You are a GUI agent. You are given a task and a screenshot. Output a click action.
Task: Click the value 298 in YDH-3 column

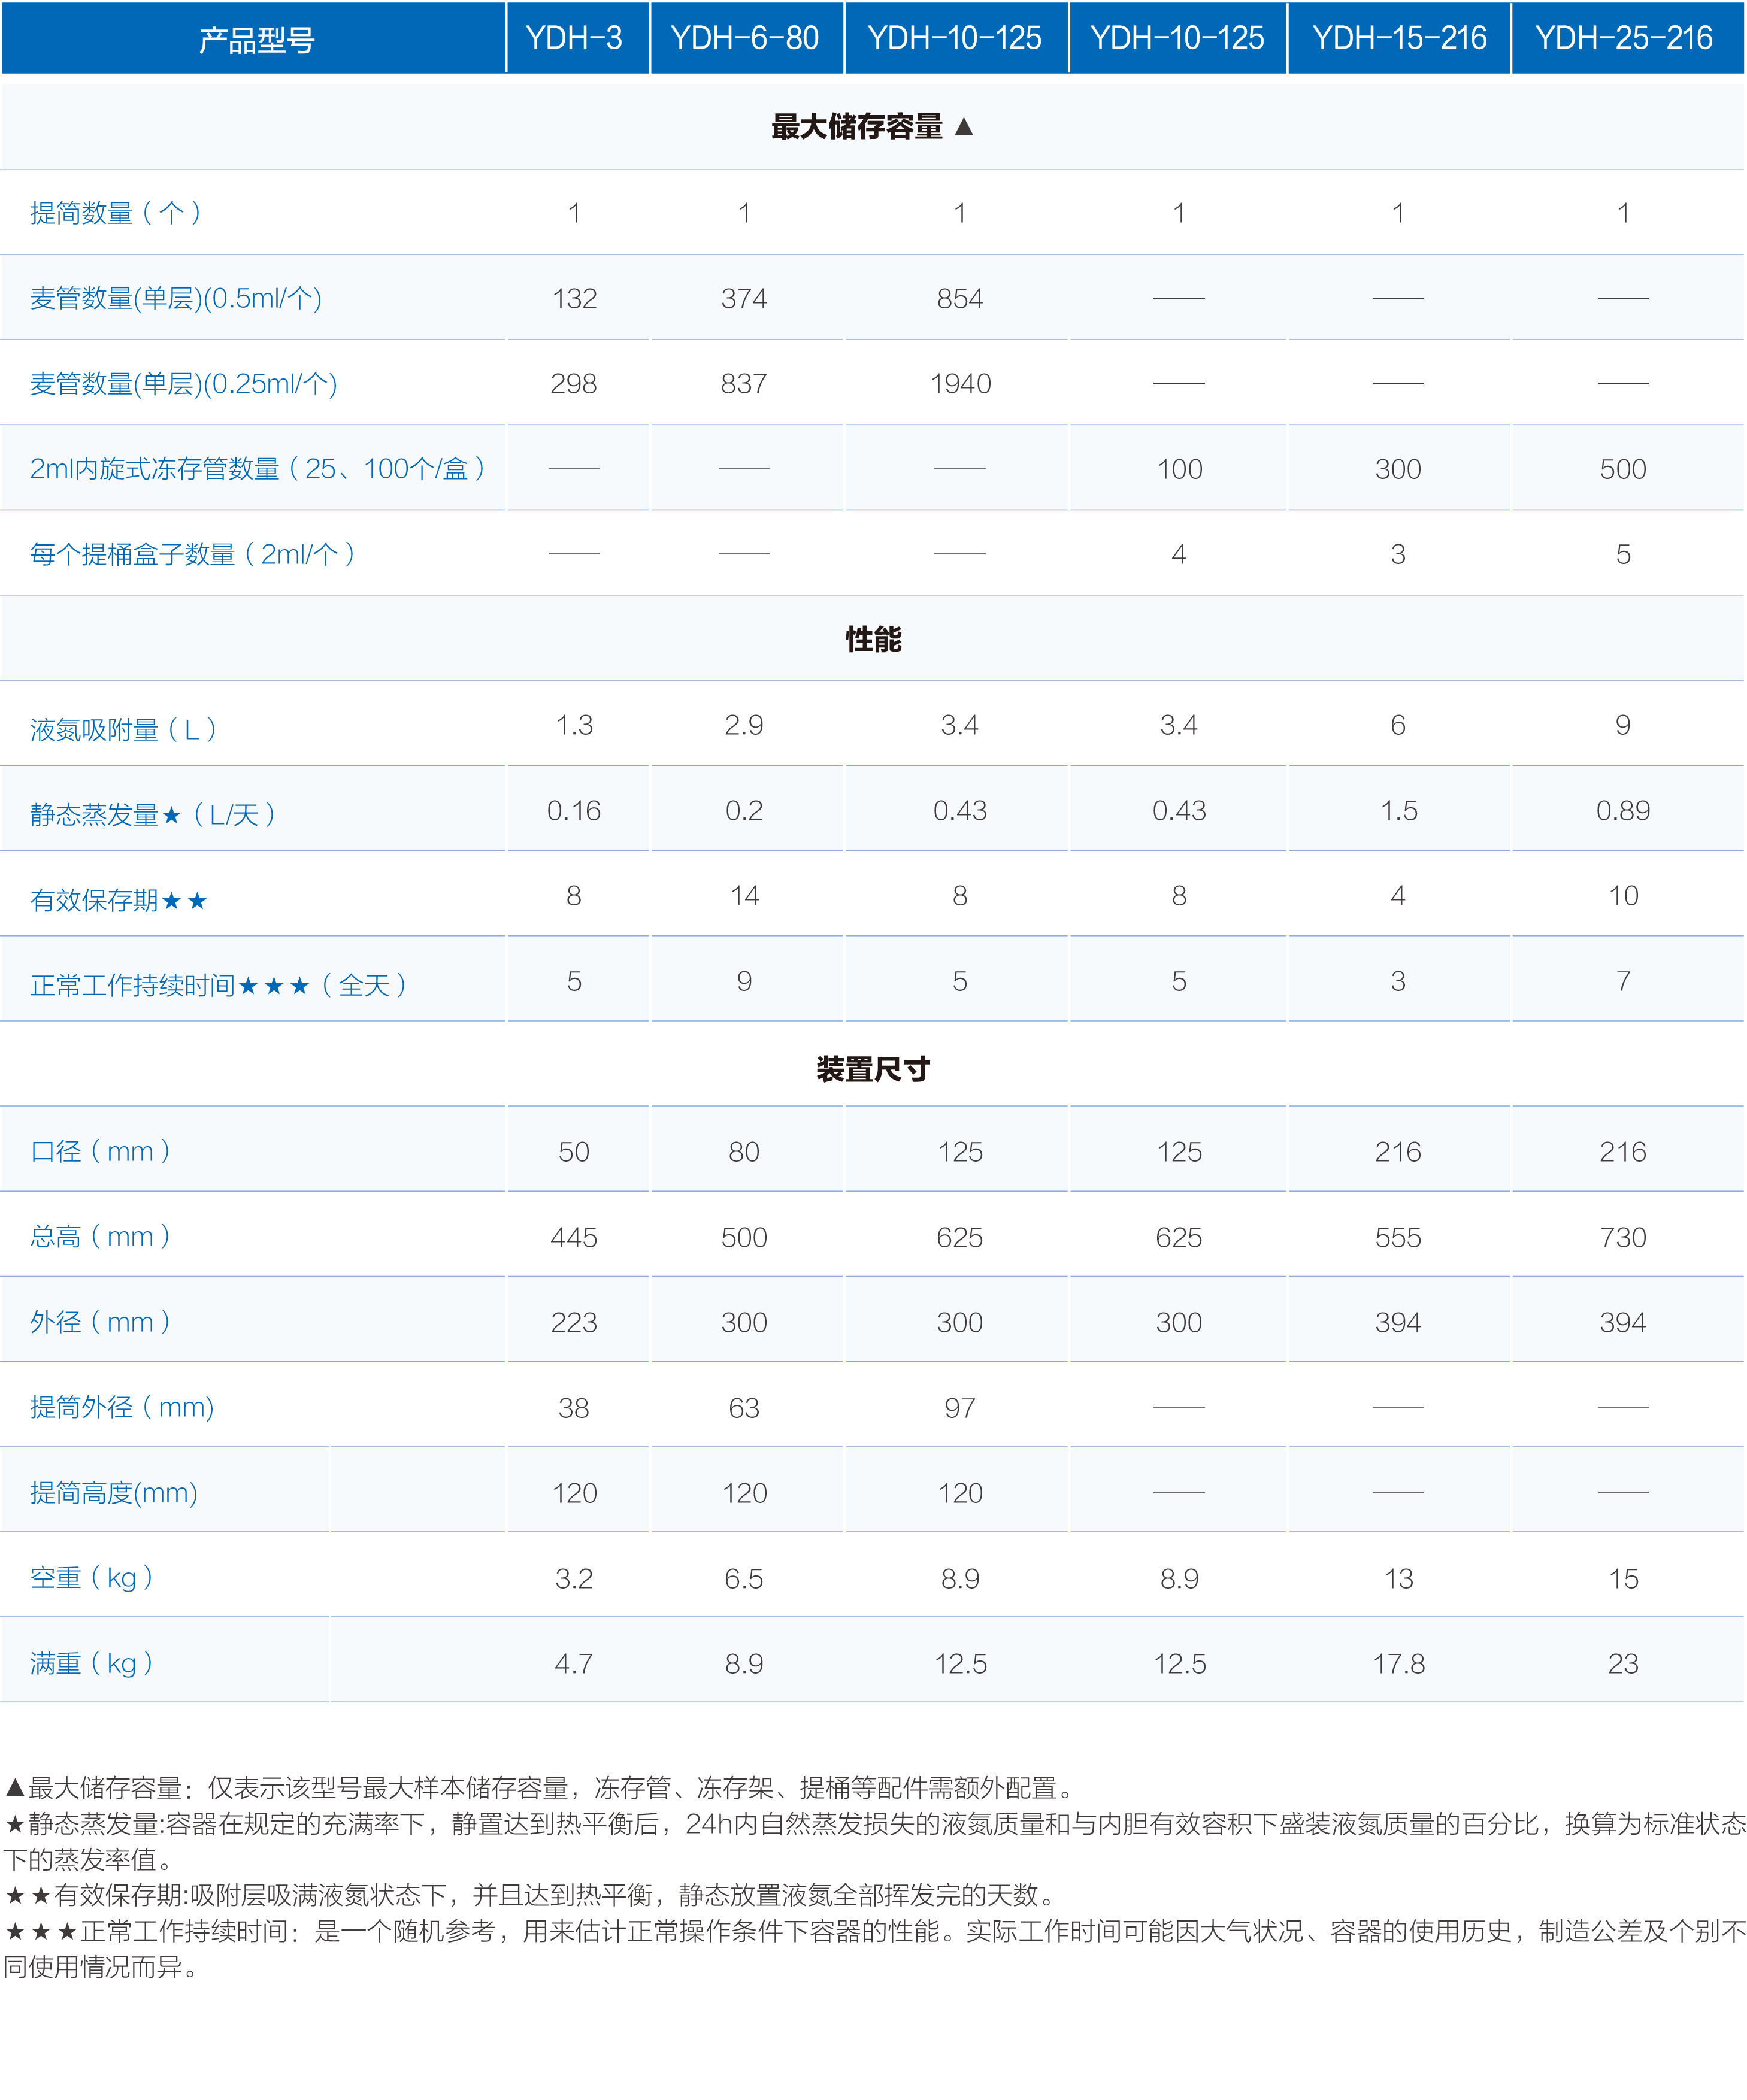[574, 383]
